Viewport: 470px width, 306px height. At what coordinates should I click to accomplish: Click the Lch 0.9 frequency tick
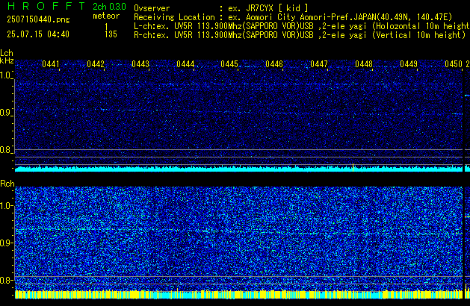pyautogui.click(x=6, y=113)
